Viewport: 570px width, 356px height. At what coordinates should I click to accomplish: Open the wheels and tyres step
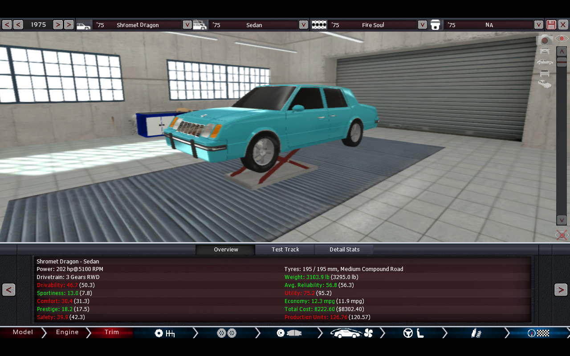point(226,333)
